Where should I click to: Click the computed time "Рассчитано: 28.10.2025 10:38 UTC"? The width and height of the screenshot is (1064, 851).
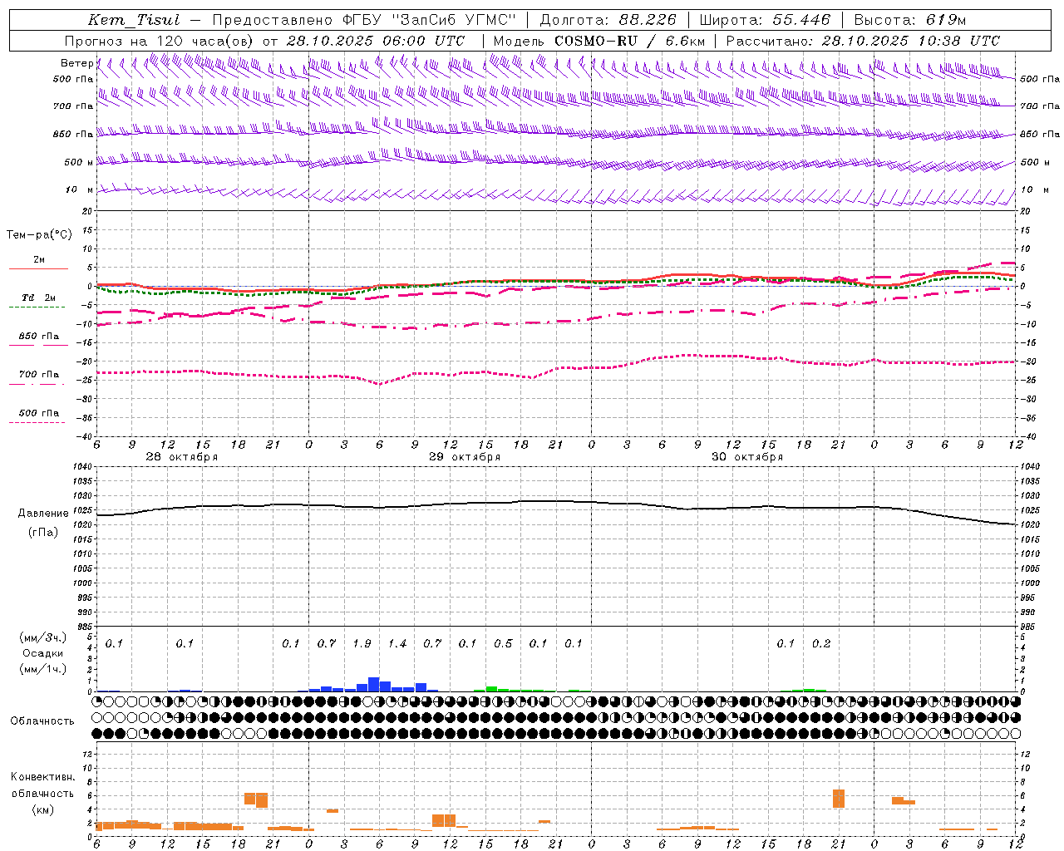pos(863,41)
